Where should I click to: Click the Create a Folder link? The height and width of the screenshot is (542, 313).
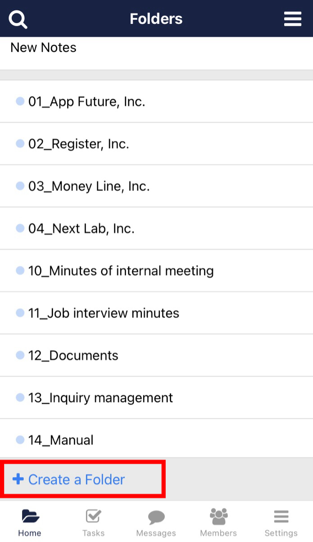(77, 479)
